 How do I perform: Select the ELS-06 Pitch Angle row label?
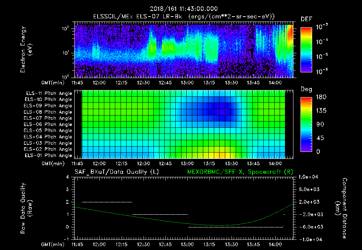[x=48, y=125]
